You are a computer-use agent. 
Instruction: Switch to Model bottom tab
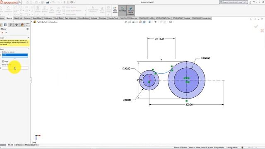tap(10, 145)
